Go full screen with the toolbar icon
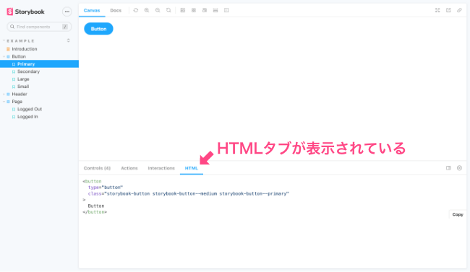470x272 pixels. coord(437,10)
